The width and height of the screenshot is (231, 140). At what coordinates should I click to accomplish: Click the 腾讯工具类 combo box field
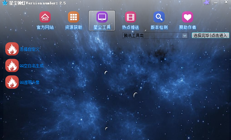[155, 35]
